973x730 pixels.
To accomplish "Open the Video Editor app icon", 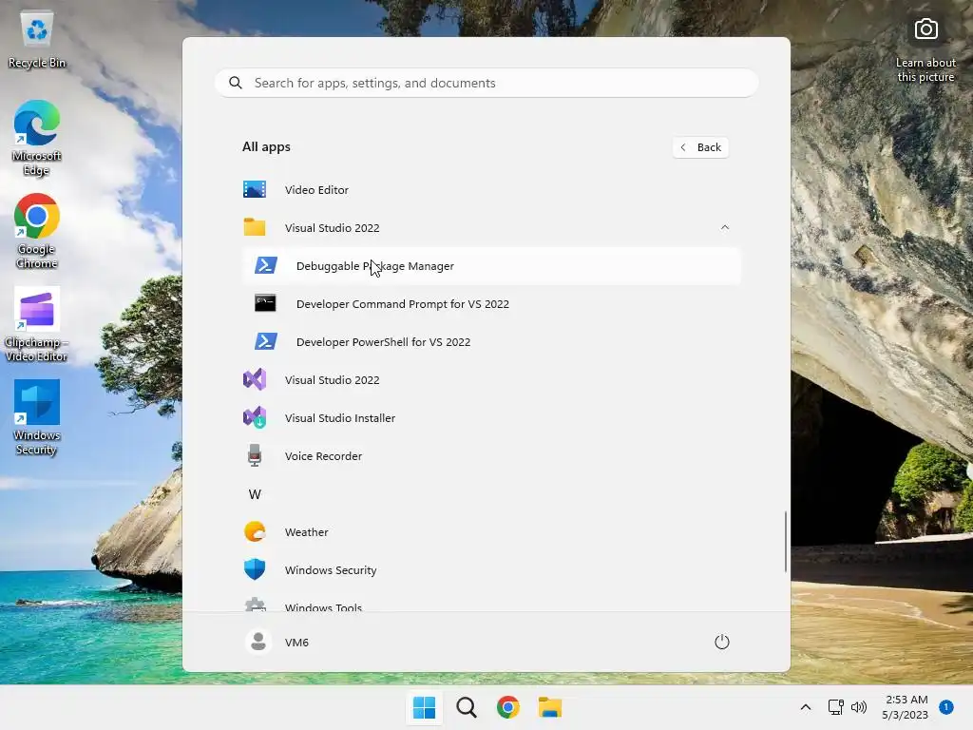I will (255, 189).
